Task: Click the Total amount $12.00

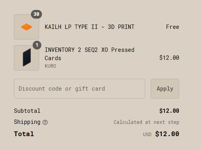Action: tap(167, 134)
